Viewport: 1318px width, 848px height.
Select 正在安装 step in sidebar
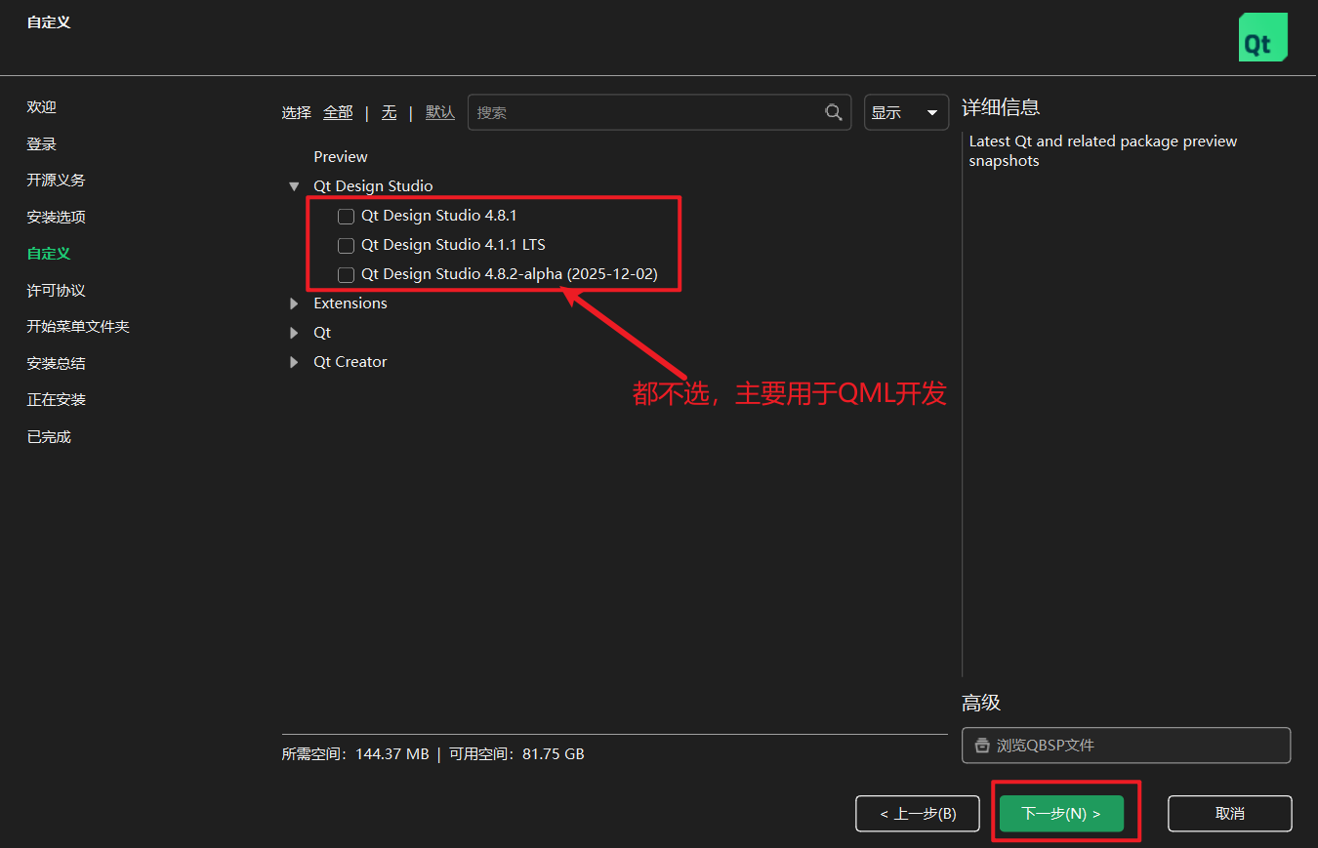tap(57, 400)
